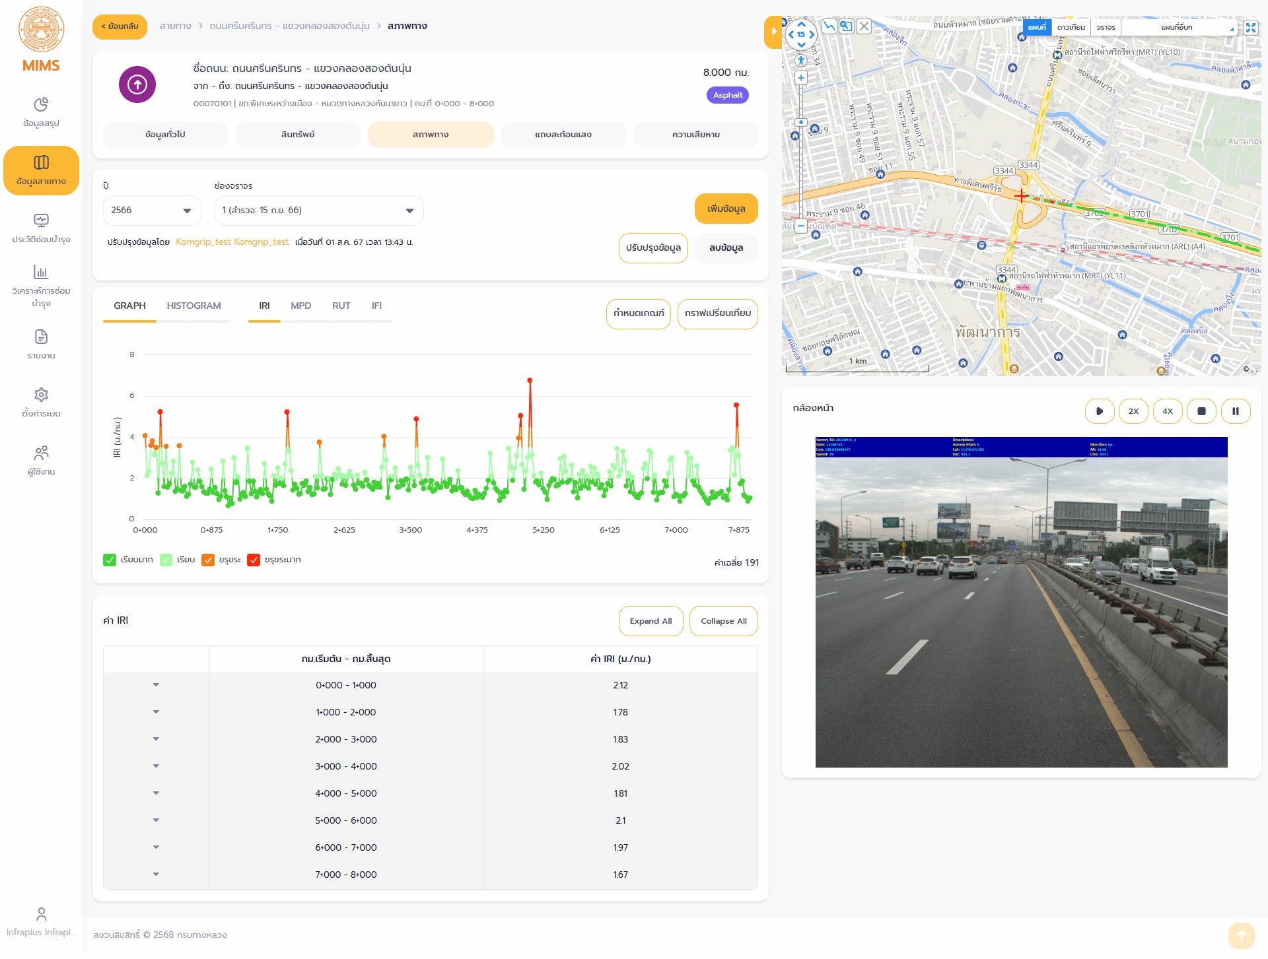Click the map zoom slider handle
Viewport: 1268px width, 959px height.
800,122
